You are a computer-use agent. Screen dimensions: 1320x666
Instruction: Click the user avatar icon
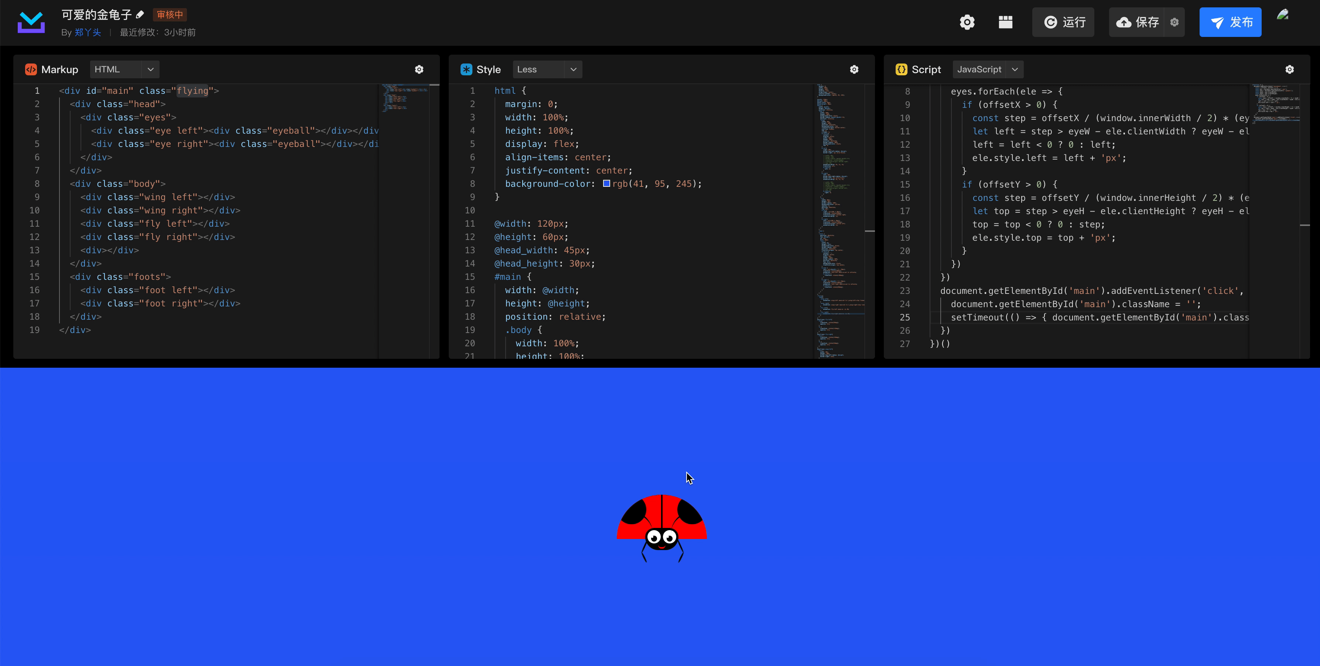tap(1283, 15)
